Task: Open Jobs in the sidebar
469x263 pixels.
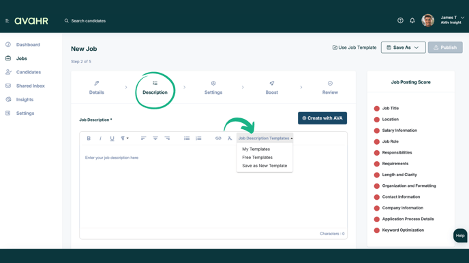Action: click(x=22, y=58)
